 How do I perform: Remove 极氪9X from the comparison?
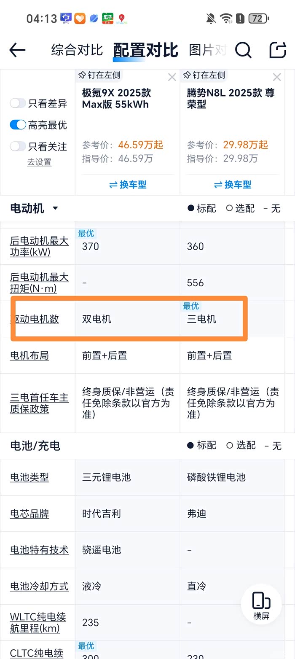(172, 77)
